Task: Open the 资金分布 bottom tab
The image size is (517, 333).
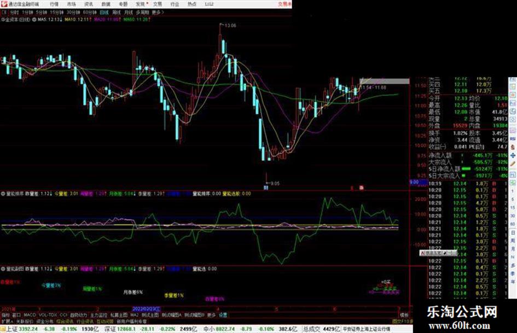Action: point(45,321)
